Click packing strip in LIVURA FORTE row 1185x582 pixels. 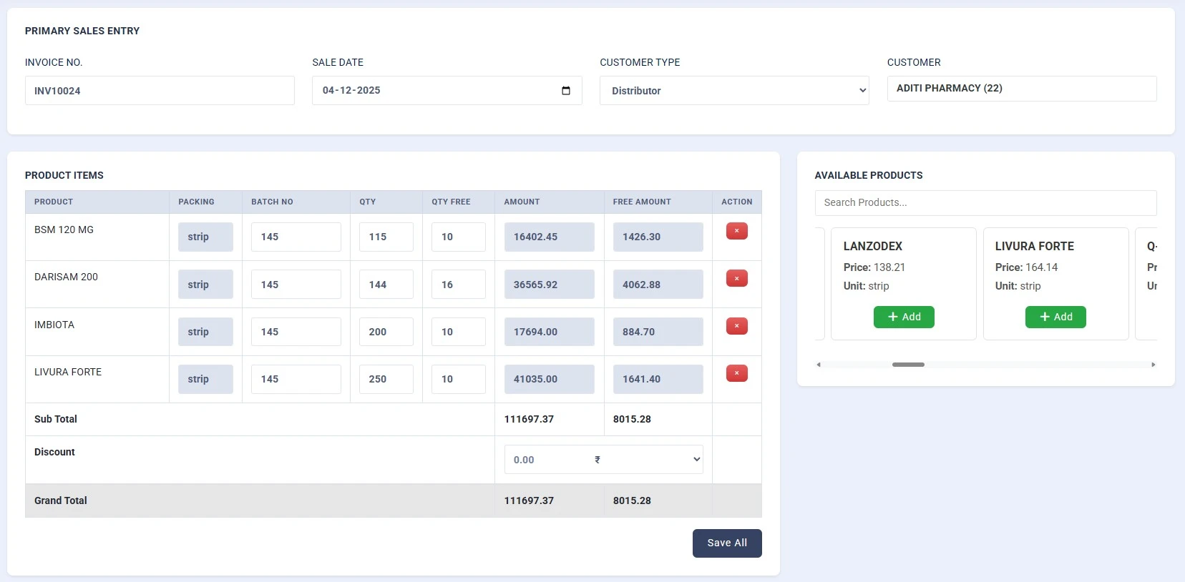tap(205, 379)
